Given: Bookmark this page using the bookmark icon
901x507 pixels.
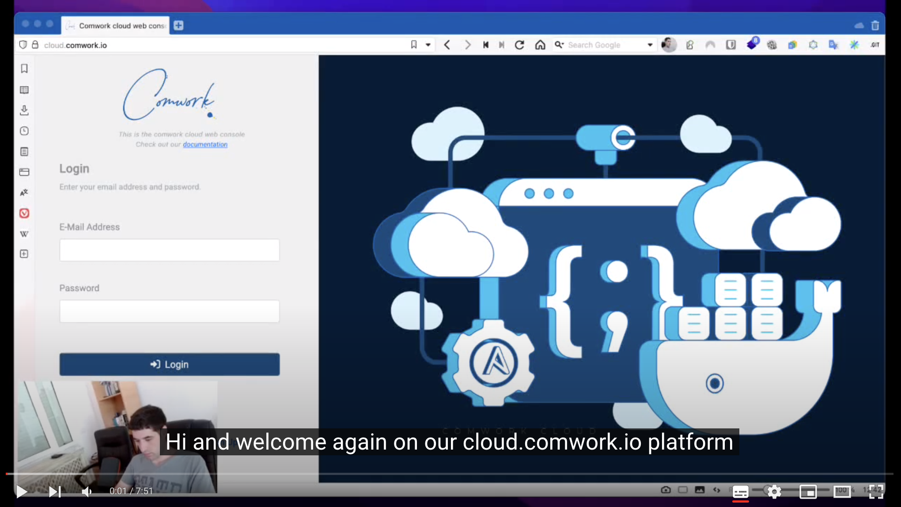Looking at the screenshot, I should coord(414,45).
